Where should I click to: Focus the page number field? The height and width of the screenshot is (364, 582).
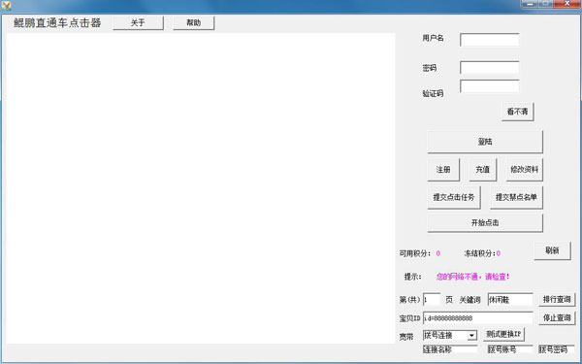coord(432,299)
